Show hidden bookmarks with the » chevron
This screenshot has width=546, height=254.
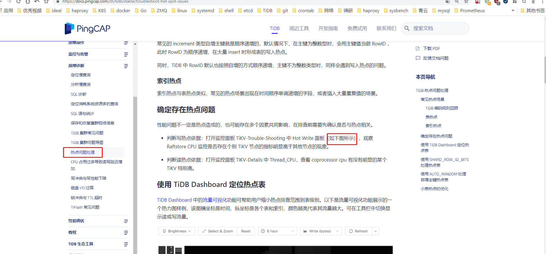tap(513, 11)
